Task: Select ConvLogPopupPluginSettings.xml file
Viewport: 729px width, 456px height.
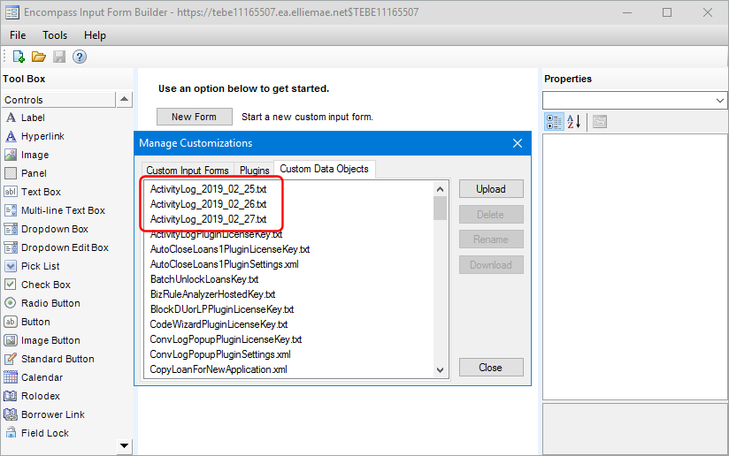Action: [x=220, y=354]
